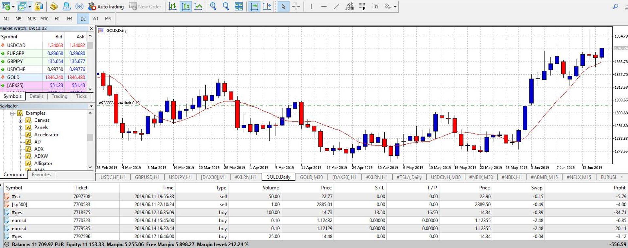The image size is (628, 248).
Task: Toggle AutoTrading on or off
Action: click(x=106, y=7)
